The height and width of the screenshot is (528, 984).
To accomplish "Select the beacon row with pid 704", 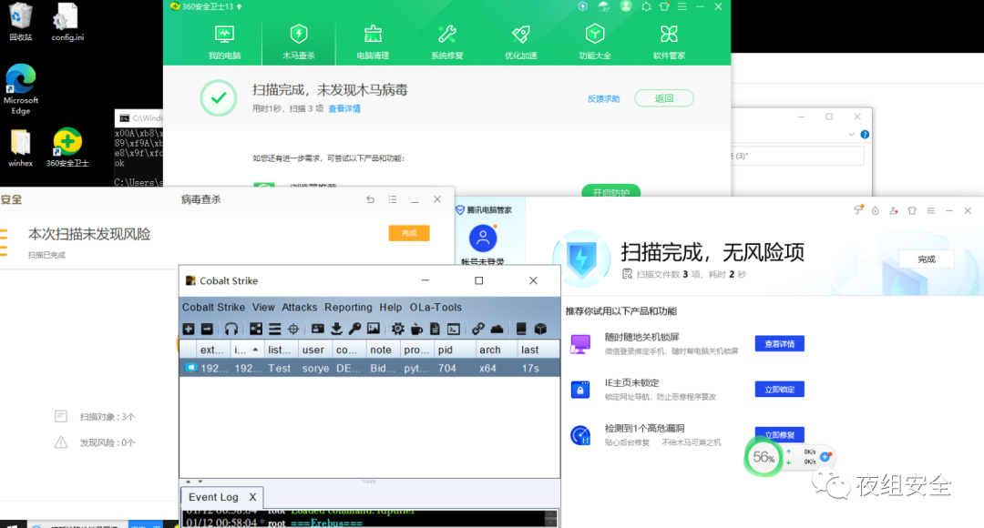I will point(370,368).
